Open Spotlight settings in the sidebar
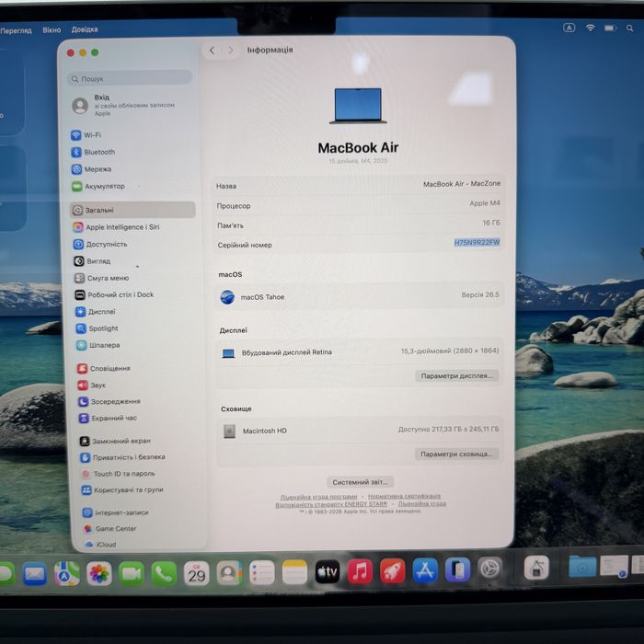 [98, 328]
